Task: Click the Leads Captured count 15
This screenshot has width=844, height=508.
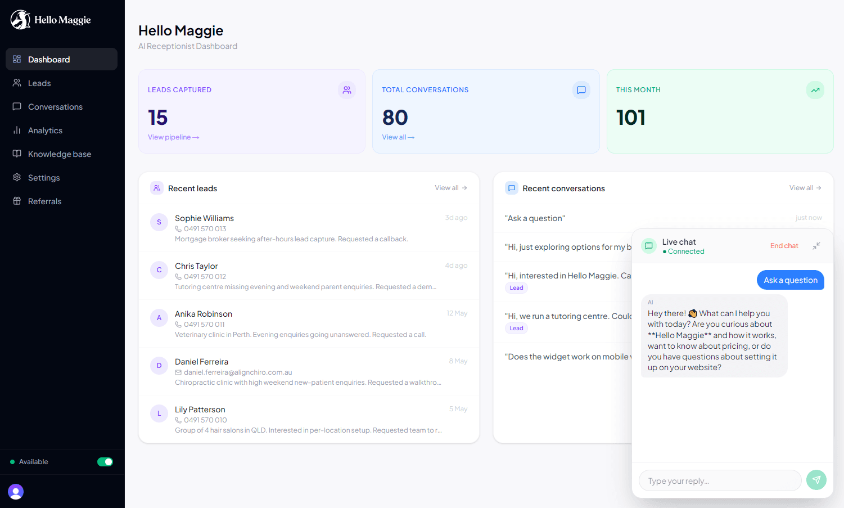Action: (x=158, y=118)
